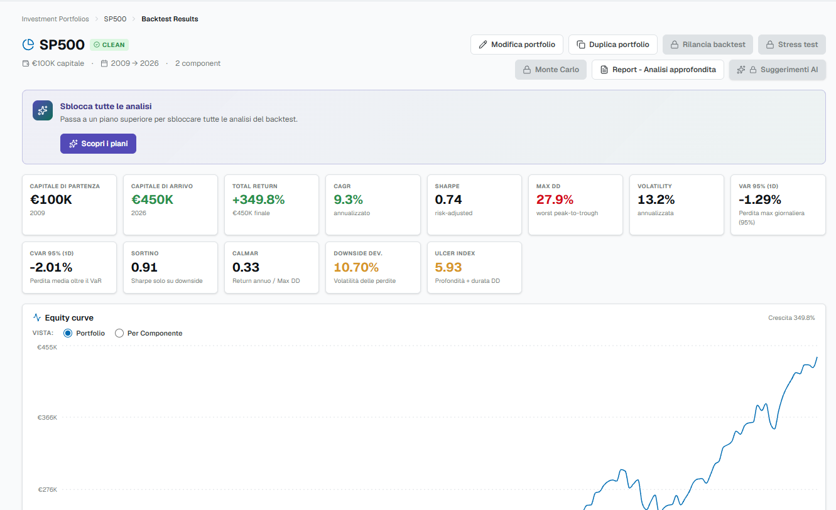Viewport: 836px width, 510px height.
Task: Open the SP500 breadcrumb link
Action: click(x=115, y=19)
